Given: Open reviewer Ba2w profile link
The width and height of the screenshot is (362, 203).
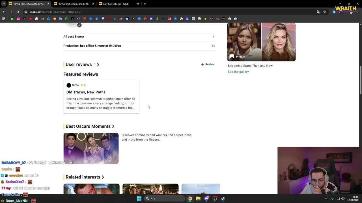Looking at the screenshot, I should point(75,85).
